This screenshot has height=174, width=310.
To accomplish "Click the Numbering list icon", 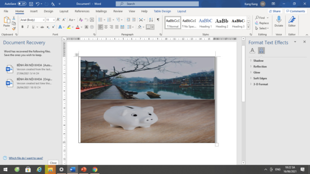I will pos(109,20).
